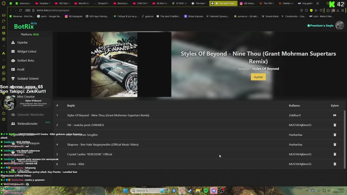This screenshot has width=347, height=195.
Task: Skip the currently playing Nine Thou song
Action: coord(335,115)
